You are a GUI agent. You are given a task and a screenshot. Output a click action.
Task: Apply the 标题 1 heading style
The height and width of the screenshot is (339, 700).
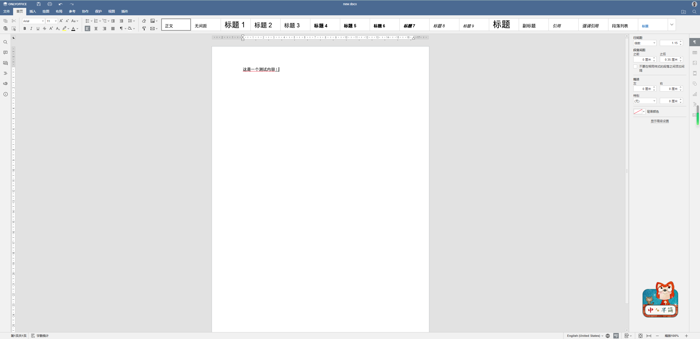[235, 25]
